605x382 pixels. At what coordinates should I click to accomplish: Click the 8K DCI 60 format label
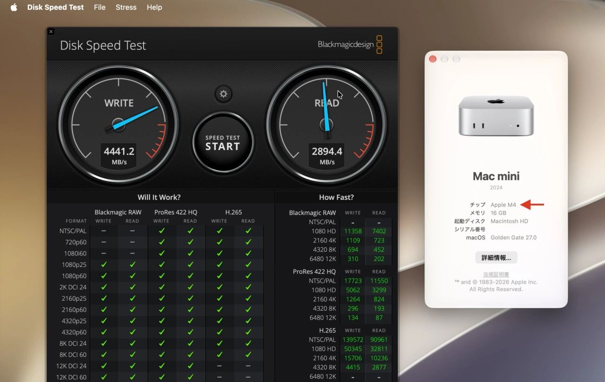click(73, 355)
